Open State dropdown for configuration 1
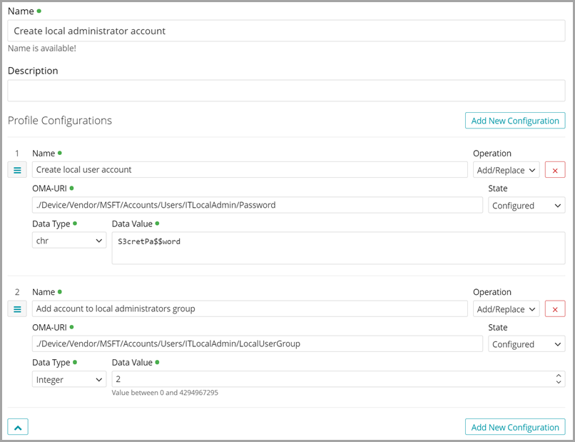This screenshot has height=442, width=575. 526,205
